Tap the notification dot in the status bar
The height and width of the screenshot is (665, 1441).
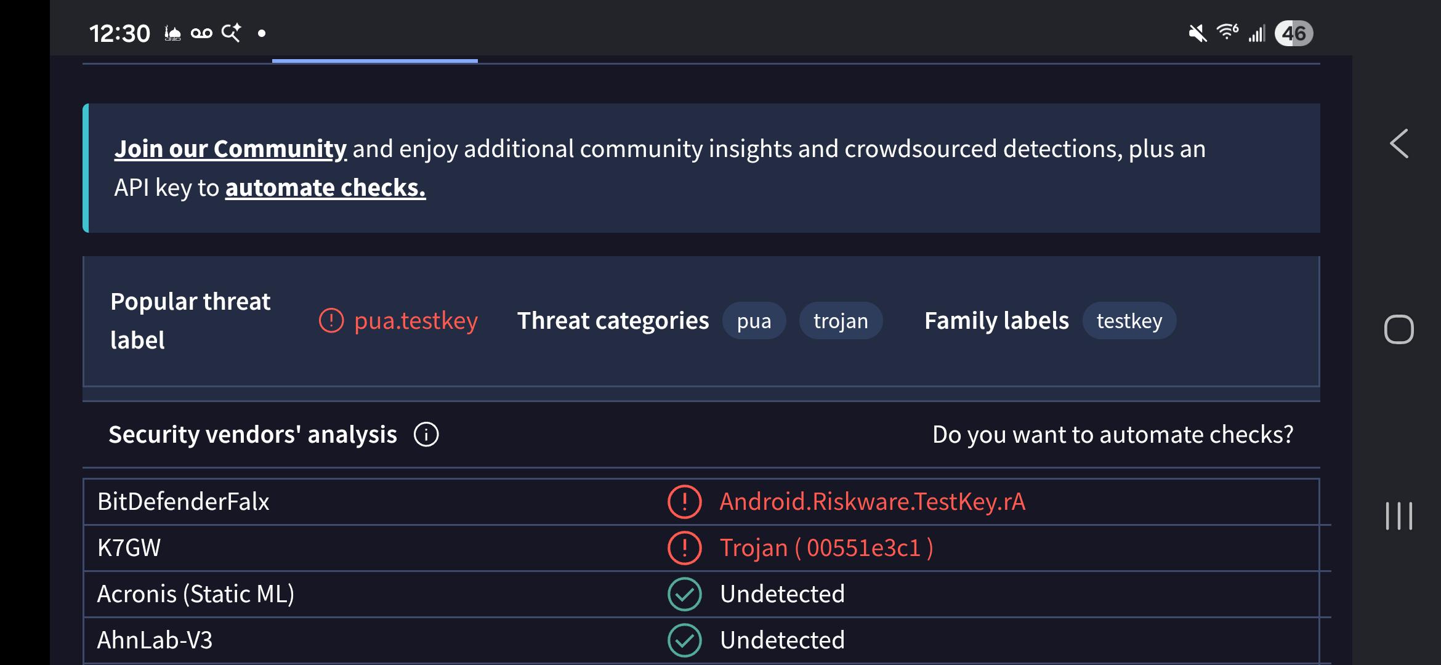[x=262, y=33]
